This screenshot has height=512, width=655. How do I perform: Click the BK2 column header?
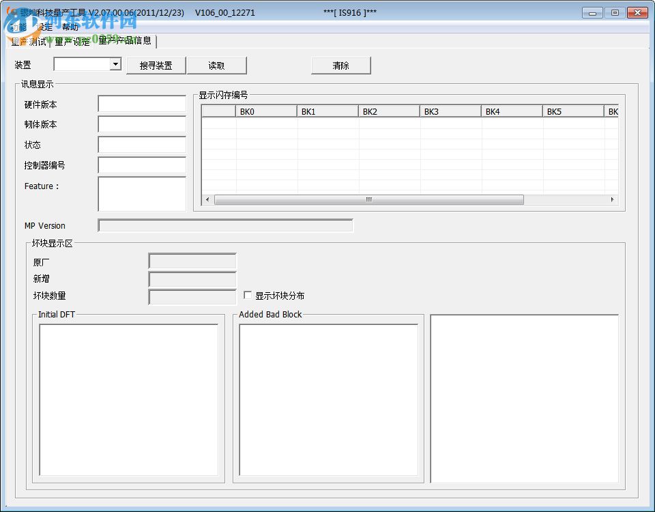coord(390,111)
